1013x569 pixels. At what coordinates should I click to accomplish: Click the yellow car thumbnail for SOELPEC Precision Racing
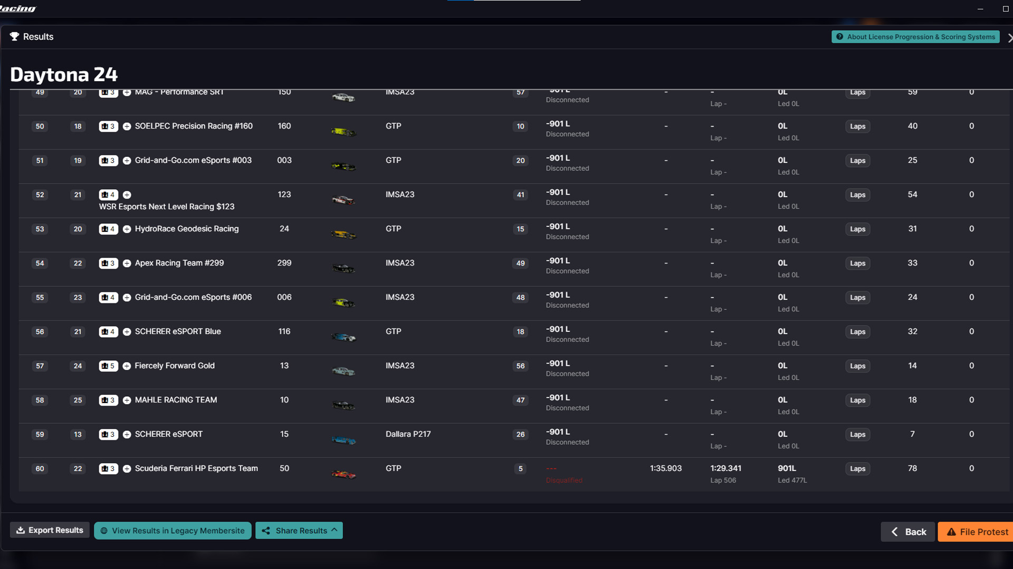pos(343,132)
